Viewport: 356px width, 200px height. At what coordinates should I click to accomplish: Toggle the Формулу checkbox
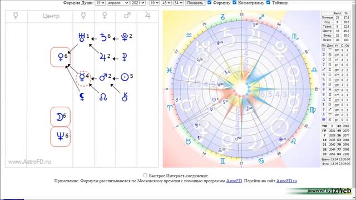209,2
